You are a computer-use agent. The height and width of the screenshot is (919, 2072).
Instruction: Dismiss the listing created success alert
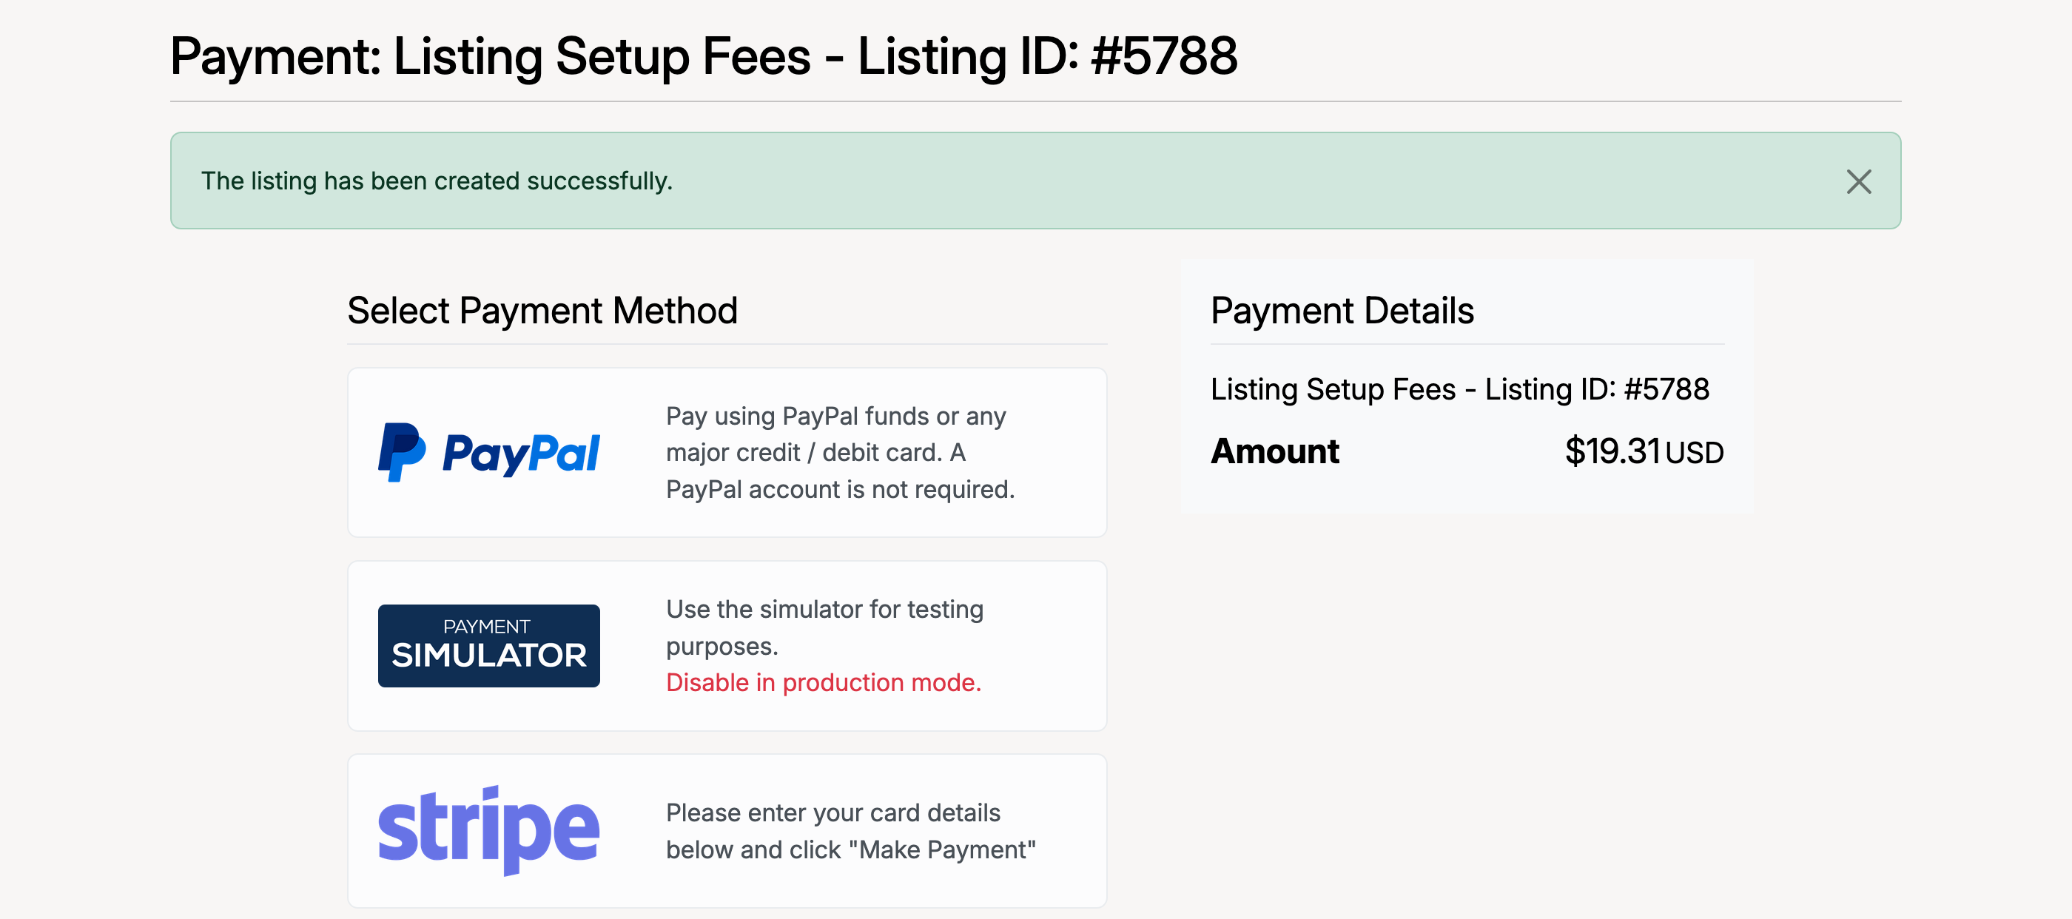point(1858,181)
